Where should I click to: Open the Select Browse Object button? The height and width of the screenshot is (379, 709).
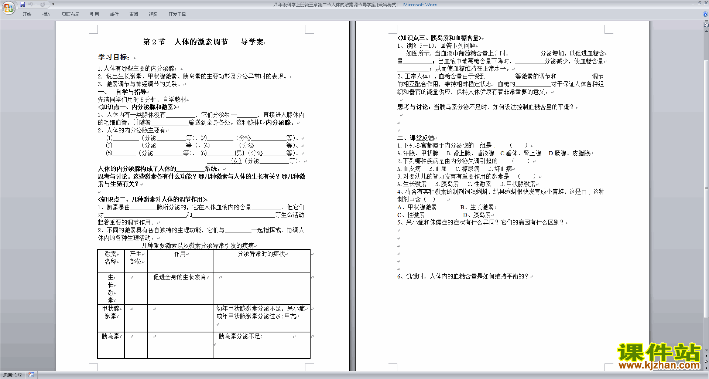tap(706, 362)
